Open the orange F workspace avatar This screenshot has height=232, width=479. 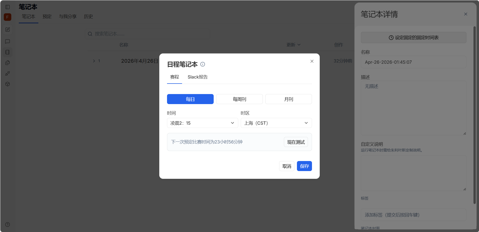(8, 17)
